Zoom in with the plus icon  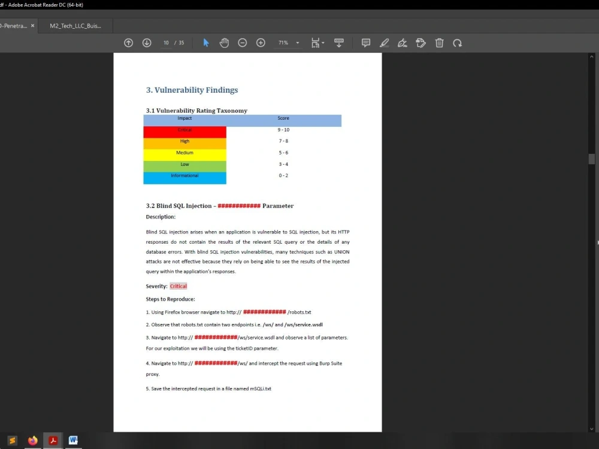(x=261, y=43)
